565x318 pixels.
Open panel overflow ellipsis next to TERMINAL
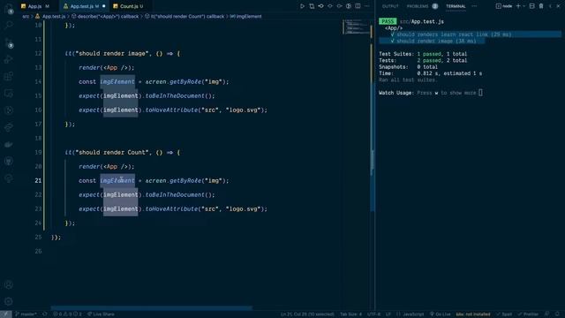click(x=474, y=6)
